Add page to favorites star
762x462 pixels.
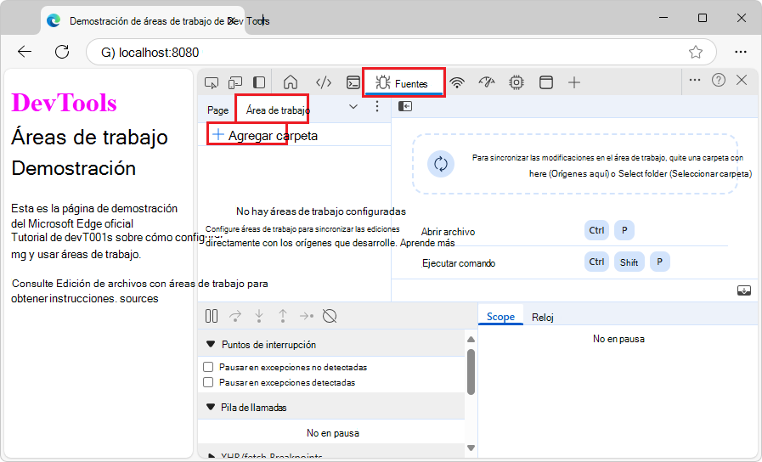point(696,52)
